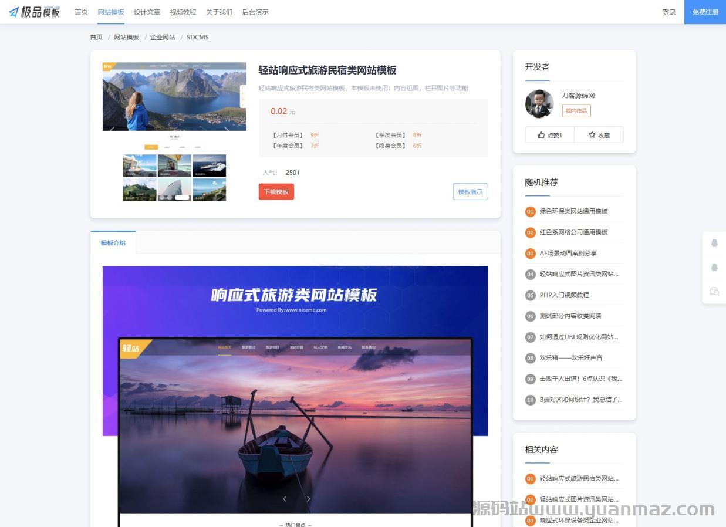The image size is (726, 527).
Task: Go to 首页 in the top navigation
Action: pyautogui.click(x=81, y=12)
